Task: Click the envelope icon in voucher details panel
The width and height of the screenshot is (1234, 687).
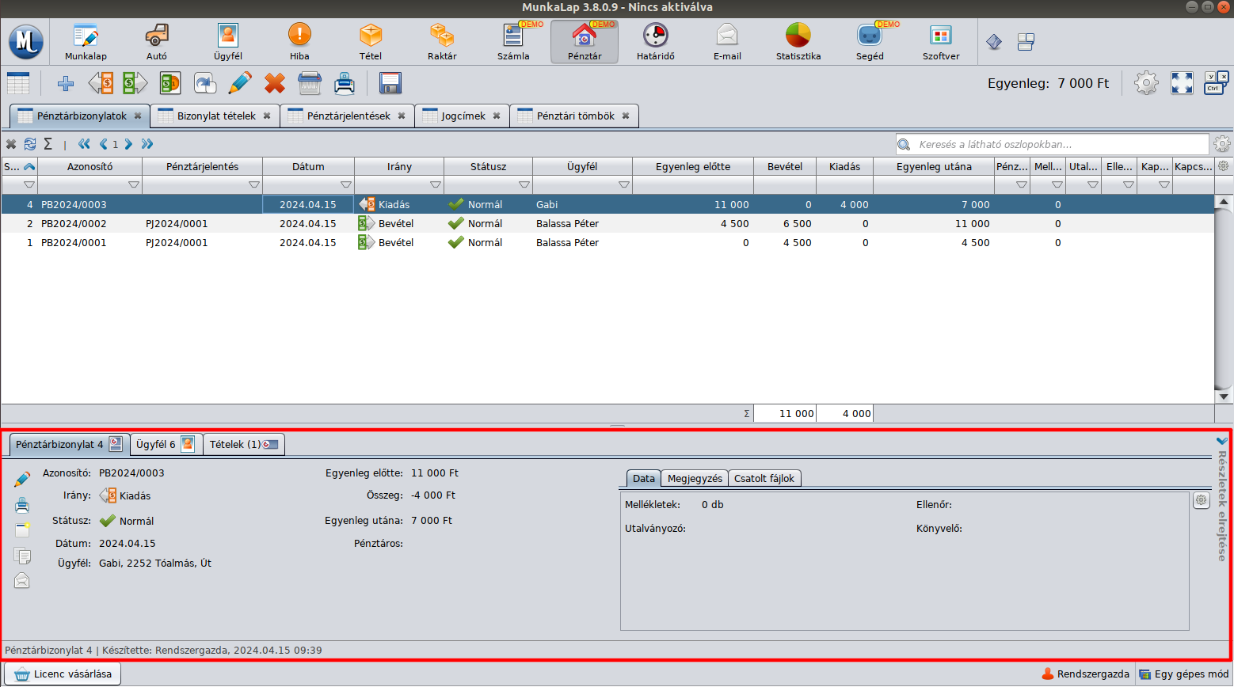Action: coord(22,581)
